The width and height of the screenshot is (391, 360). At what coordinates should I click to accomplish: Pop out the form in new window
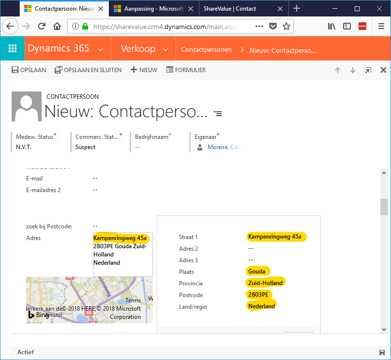pos(368,70)
